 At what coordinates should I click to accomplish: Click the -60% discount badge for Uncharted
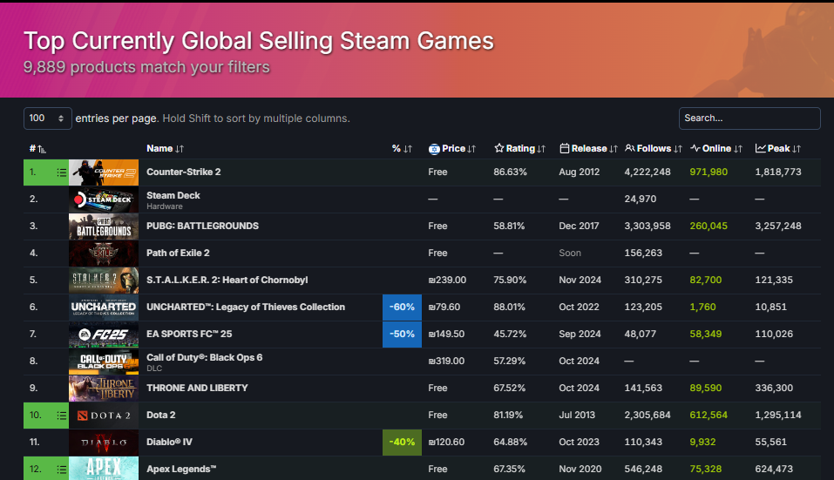click(402, 308)
